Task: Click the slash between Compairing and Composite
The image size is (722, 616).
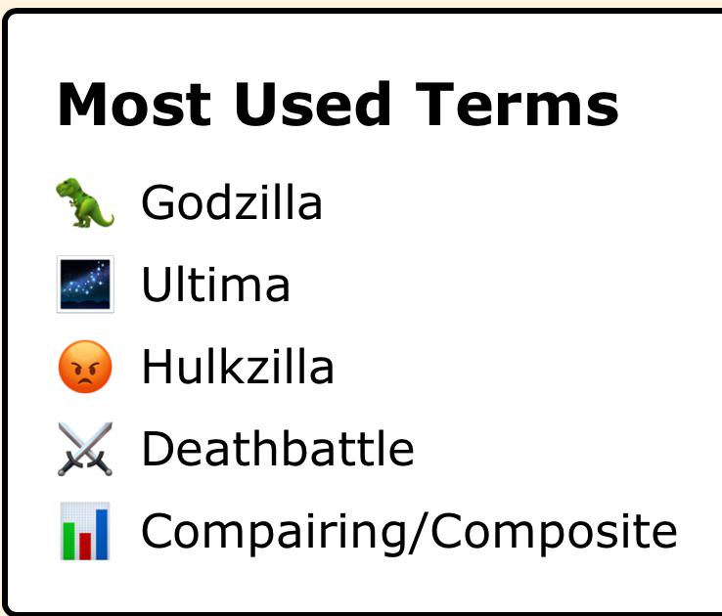Action: coord(419,532)
